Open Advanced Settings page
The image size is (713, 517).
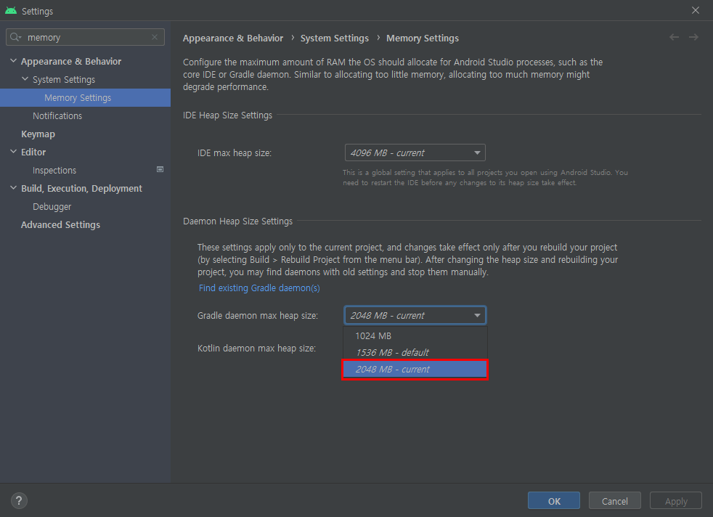(x=60, y=224)
